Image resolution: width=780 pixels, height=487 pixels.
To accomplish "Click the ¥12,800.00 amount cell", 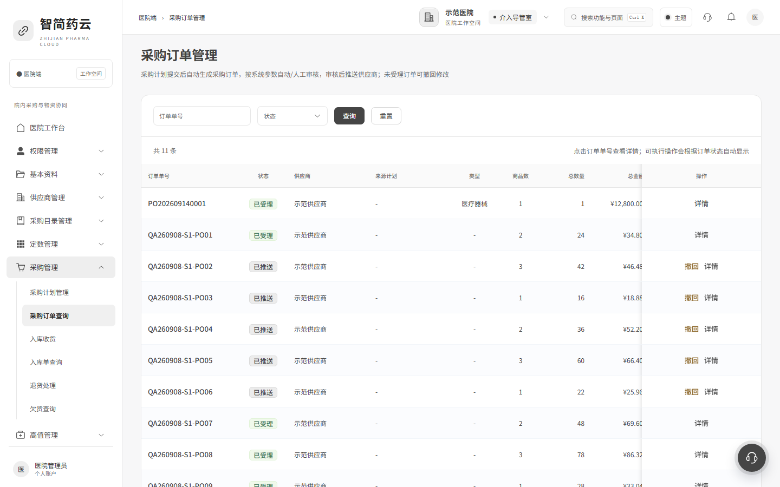I will tap(626, 203).
